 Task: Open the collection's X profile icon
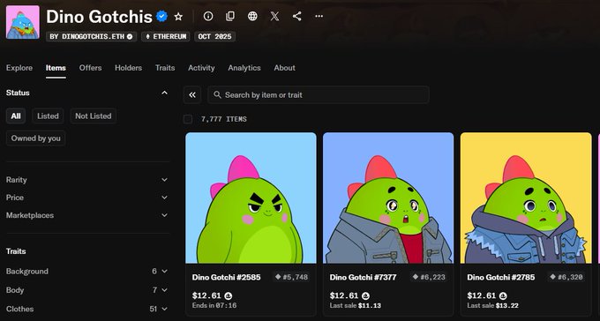pos(274,16)
